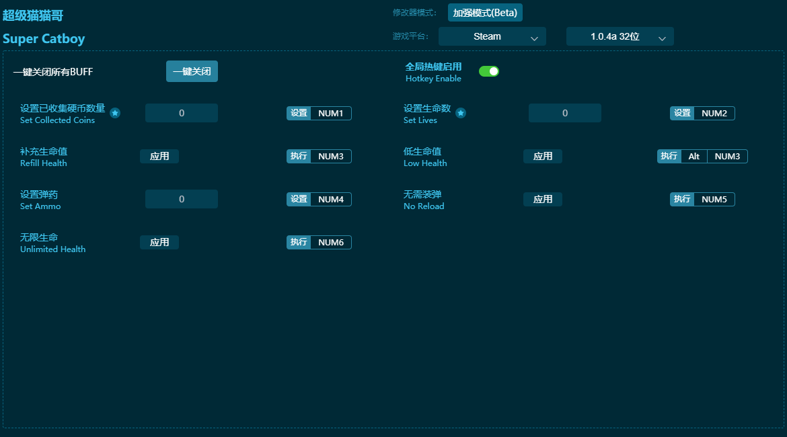Open the Steam platform dropdown
This screenshot has width=787, height=437.
click(492, 37)
